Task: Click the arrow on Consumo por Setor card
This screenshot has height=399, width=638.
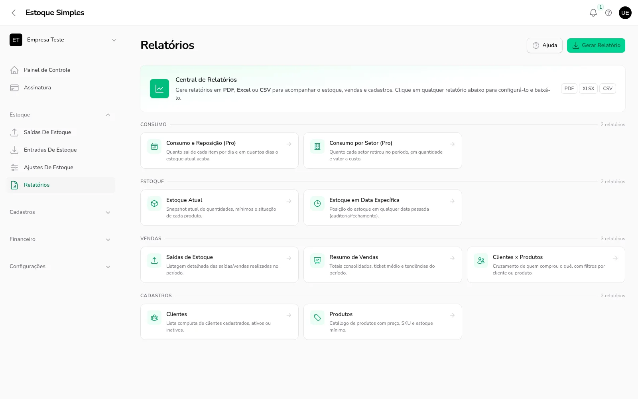Action: tap(452, 144)
